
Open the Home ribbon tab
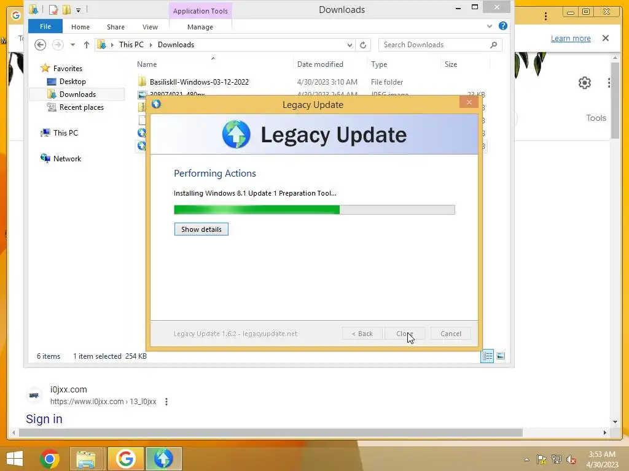80,27
